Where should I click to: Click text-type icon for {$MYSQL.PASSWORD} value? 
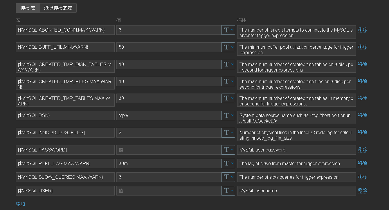[228, 150]
